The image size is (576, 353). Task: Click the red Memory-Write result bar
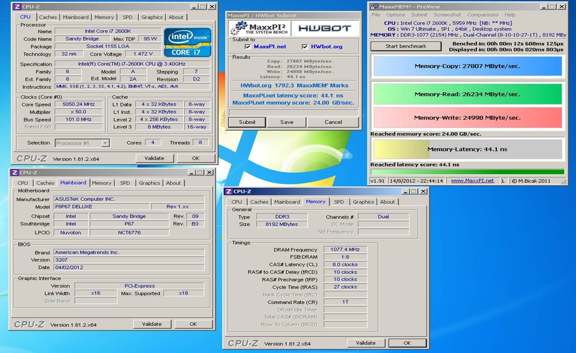[x=467, y=118]
